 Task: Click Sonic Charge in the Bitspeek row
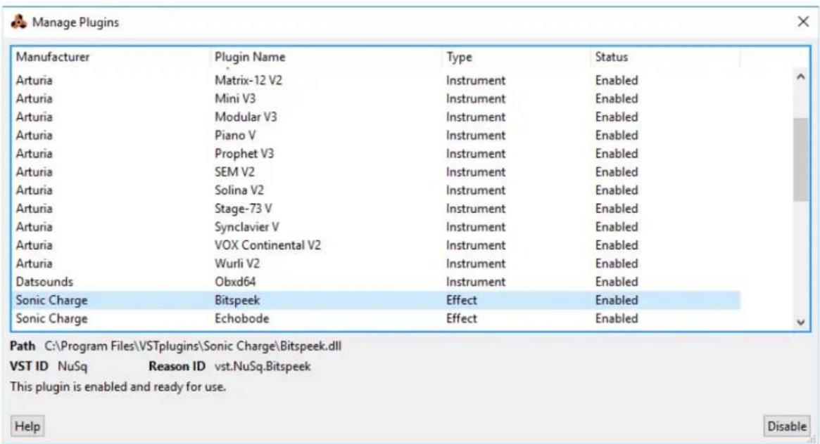pyautogui.click(x=52, y=300)
